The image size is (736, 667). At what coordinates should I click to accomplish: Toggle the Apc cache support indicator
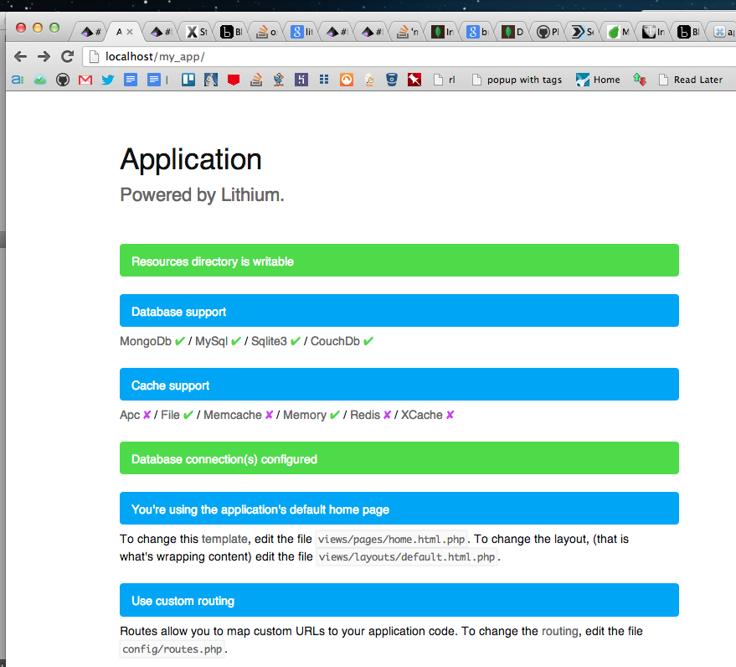[146, 415]
